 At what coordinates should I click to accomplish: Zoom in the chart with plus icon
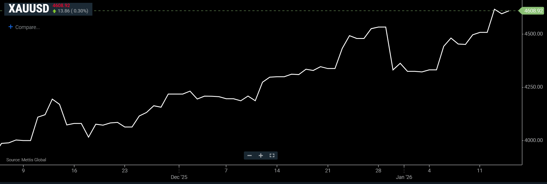pyautogui.click(x=261, y=156)
